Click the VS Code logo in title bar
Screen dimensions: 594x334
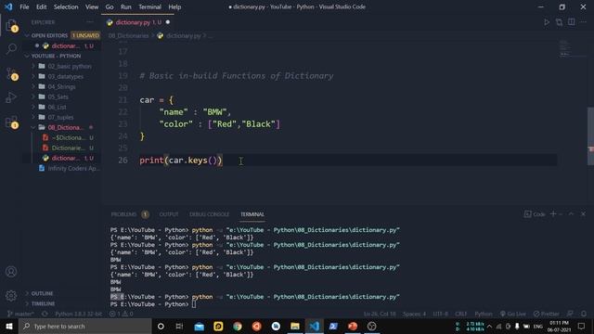8,6
